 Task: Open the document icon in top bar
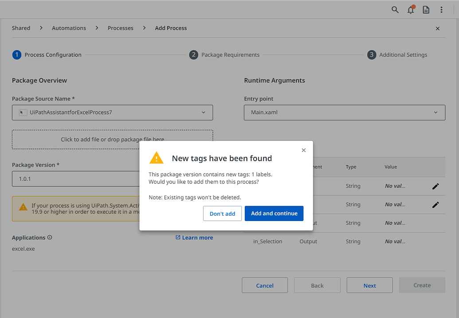point(426,10)
